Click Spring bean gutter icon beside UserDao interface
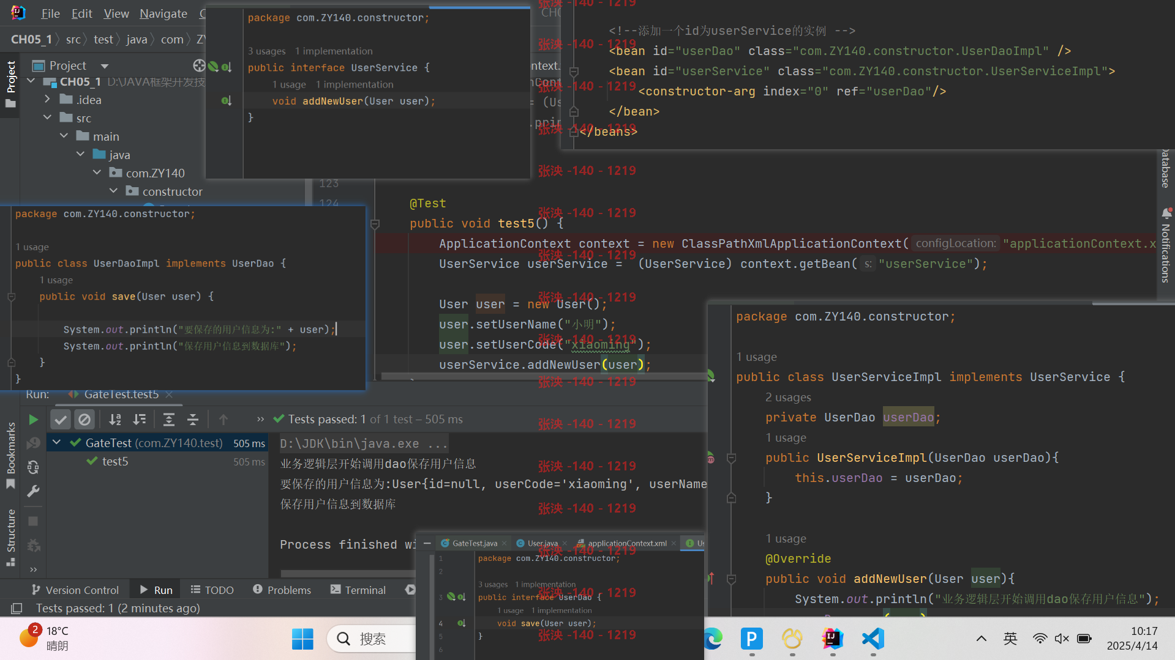The height and width of the screenshot is (660, 1175). (x=451, y=596)
